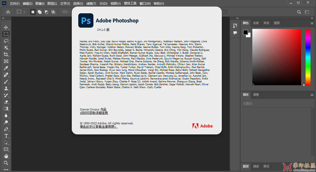The height and width of the screenshot is (172, 316).
Task: Enable New Selection mode in options bar
Action: click(33, 12)
